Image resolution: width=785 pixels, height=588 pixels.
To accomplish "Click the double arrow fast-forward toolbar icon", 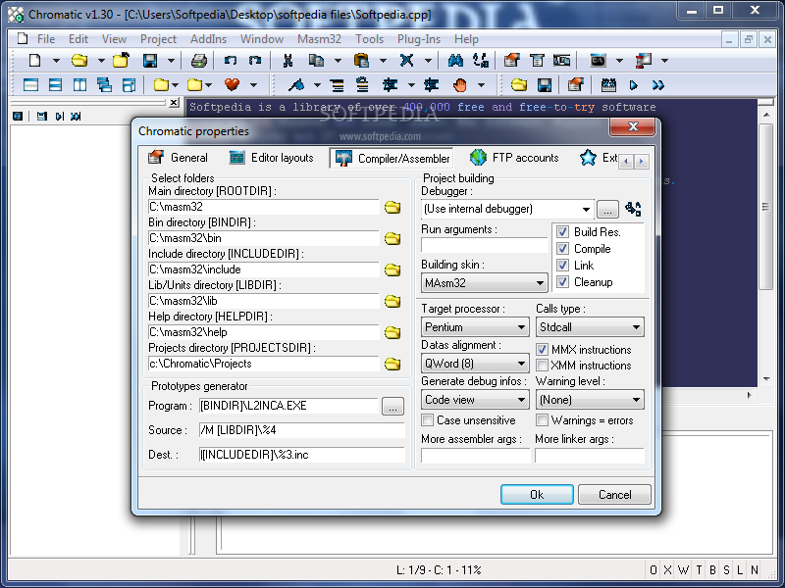I will (657, 85).
